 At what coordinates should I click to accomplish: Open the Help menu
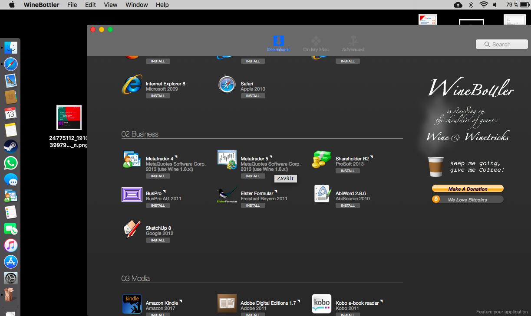point(162,5)
